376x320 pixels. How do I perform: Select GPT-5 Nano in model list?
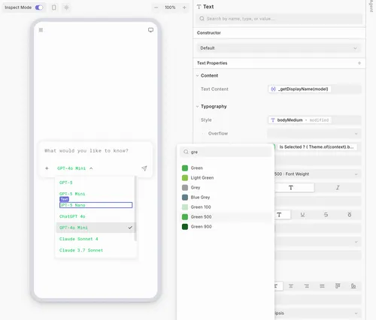tap(96, 205)
